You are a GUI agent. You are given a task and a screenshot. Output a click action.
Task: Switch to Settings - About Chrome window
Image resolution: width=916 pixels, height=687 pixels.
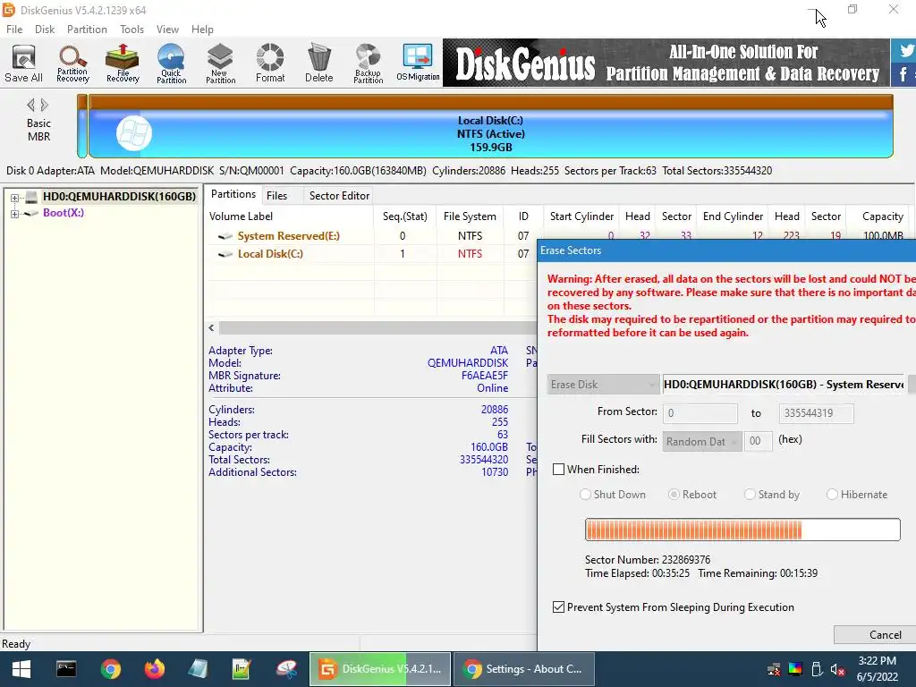tap(523, 669)
